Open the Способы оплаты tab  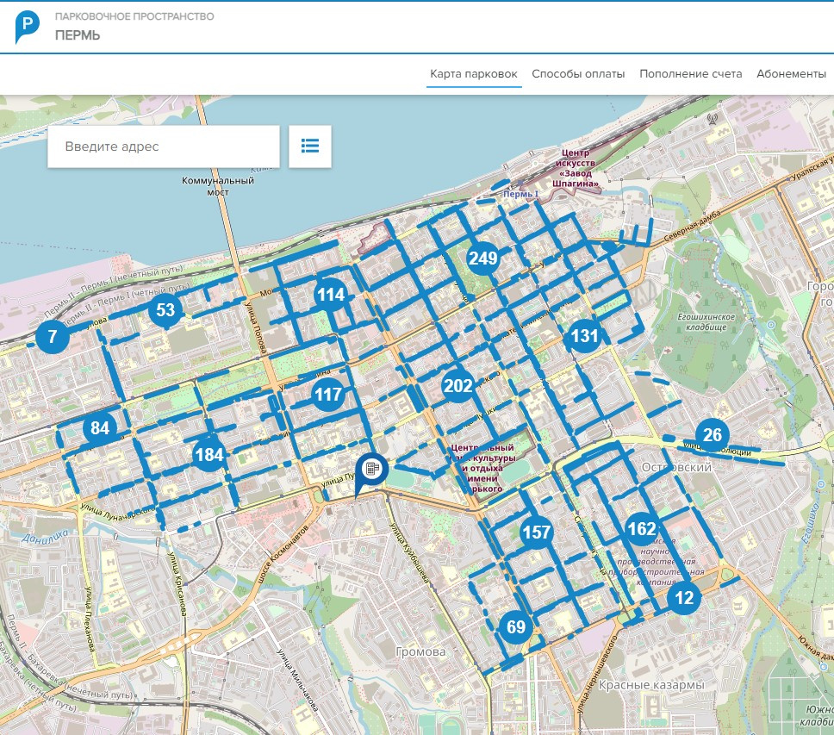click(578, 74)
